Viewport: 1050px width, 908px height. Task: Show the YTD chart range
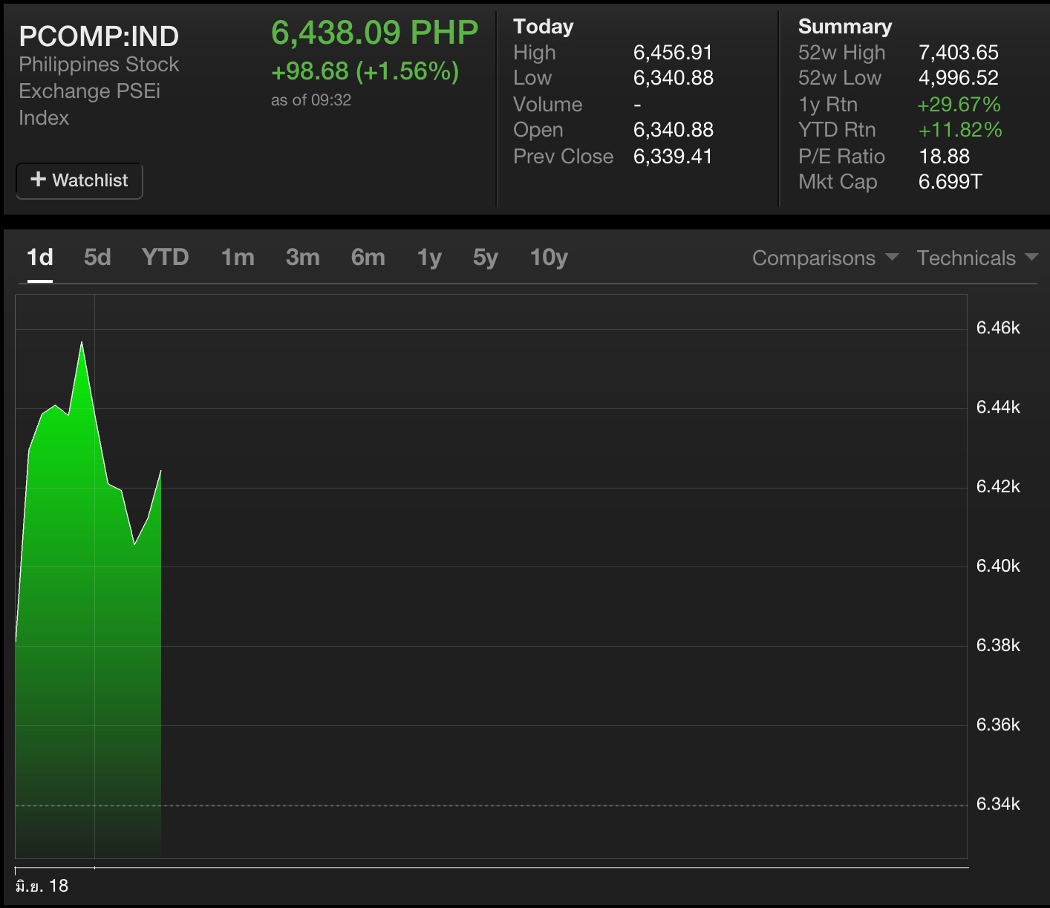pyautogui.click(x=165, y=258)
